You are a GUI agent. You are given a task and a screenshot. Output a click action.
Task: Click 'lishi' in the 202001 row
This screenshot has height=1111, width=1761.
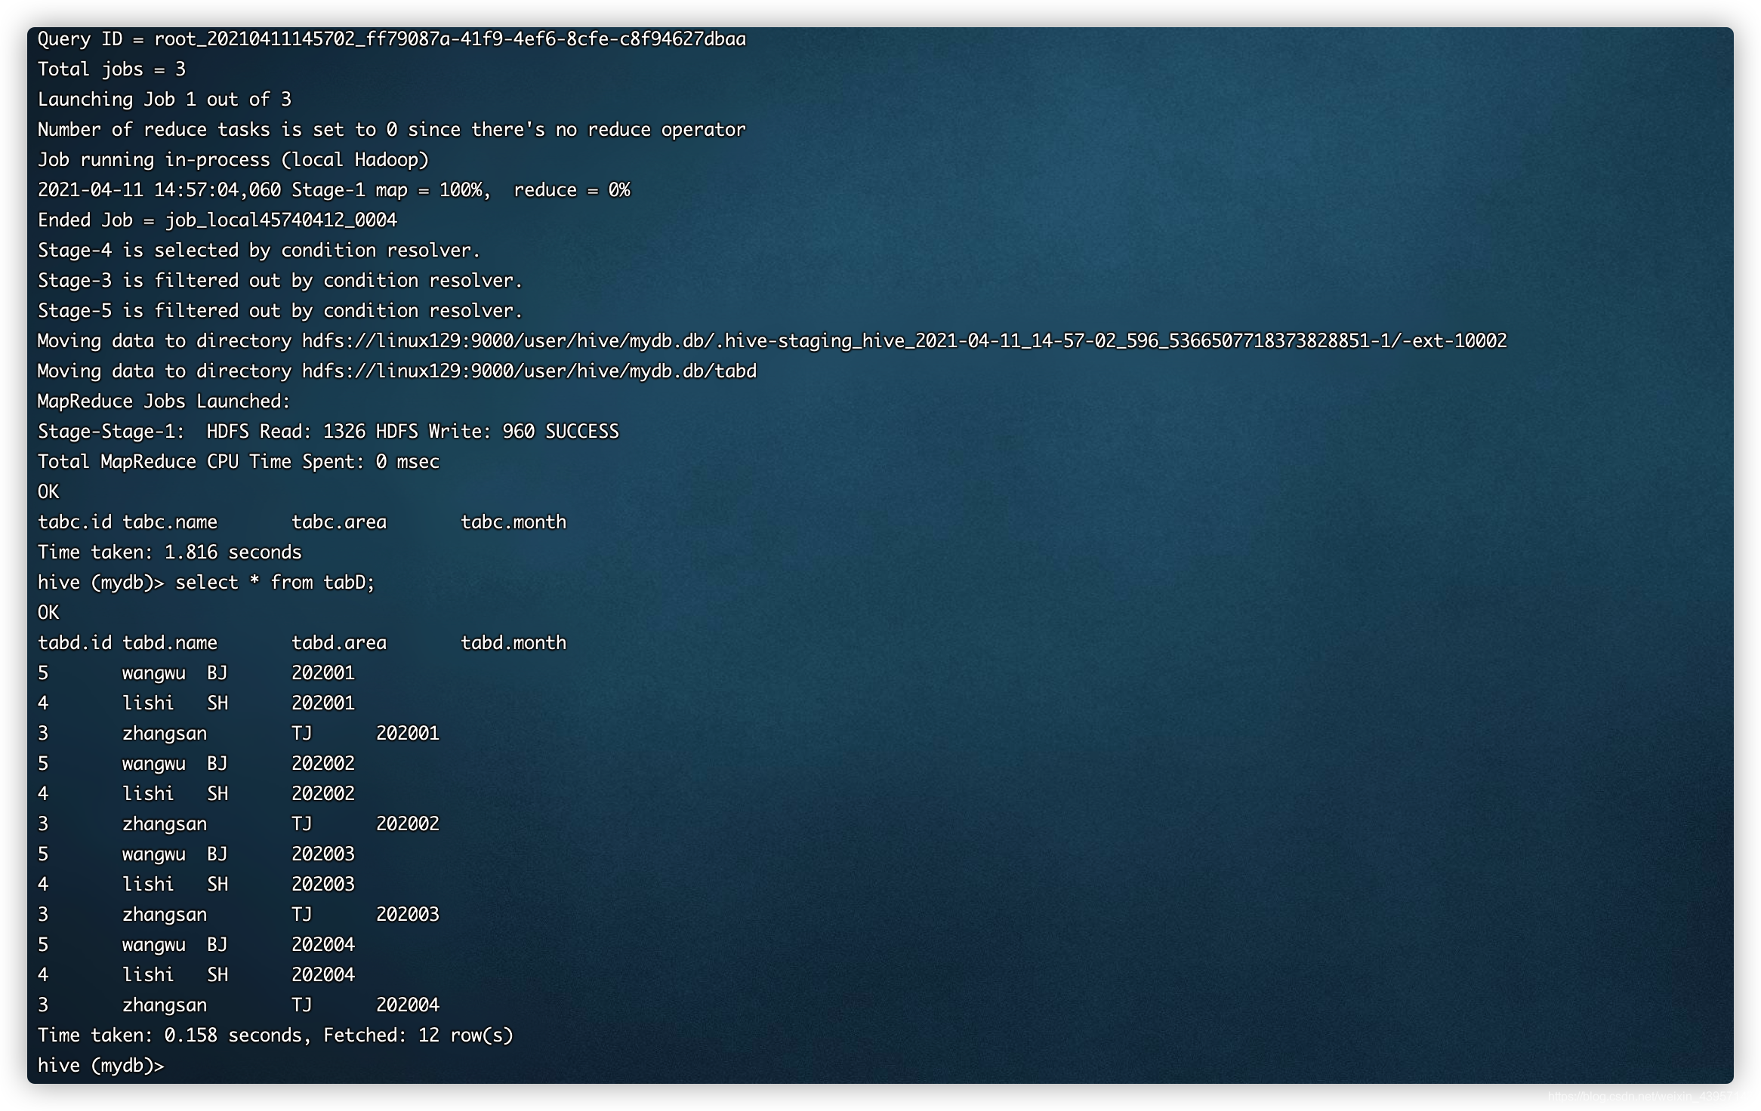pos(148,703)
